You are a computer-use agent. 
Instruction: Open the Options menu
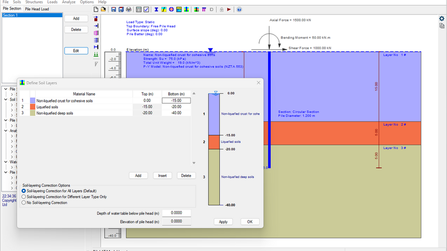87,2
